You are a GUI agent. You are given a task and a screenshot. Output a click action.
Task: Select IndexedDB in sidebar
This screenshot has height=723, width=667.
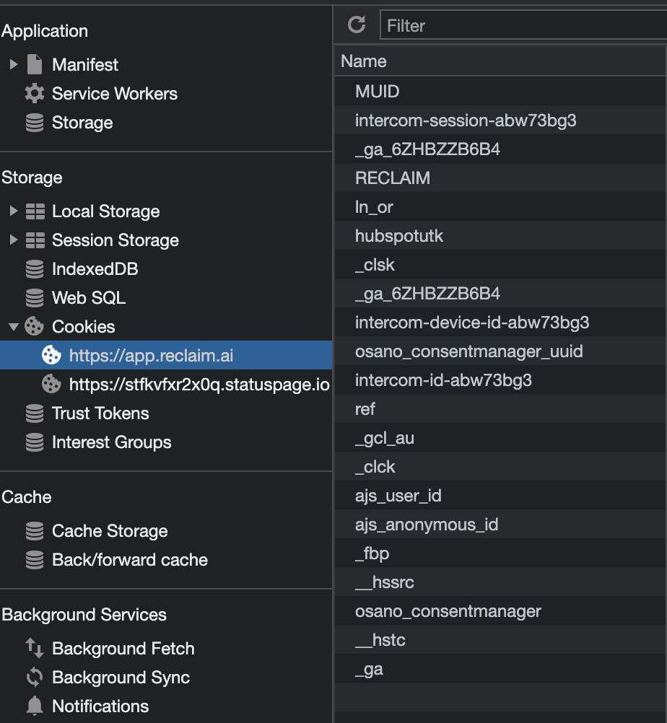point(95,269)
